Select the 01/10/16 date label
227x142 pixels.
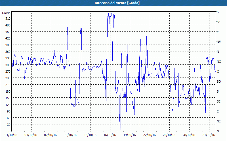(x=11, y=135)
